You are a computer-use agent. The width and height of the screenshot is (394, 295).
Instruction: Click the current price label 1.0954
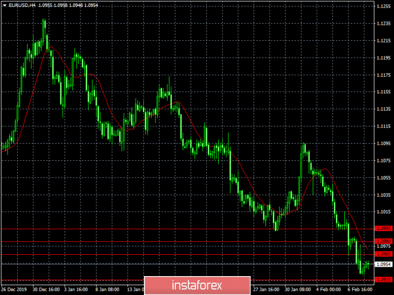point(384,264)
